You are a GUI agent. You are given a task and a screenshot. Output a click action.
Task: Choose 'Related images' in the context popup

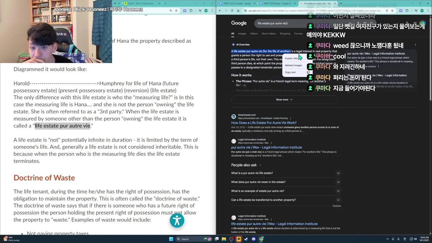(293, 65)
